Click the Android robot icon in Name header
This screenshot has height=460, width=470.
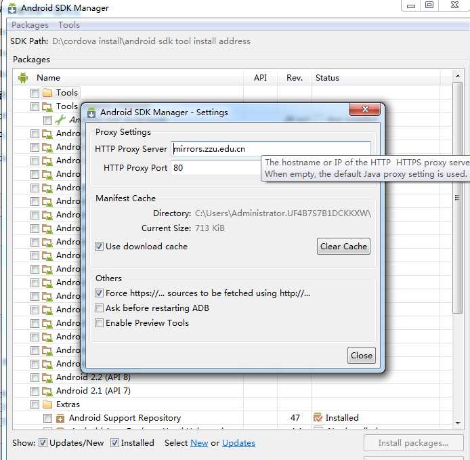(23, 78)
